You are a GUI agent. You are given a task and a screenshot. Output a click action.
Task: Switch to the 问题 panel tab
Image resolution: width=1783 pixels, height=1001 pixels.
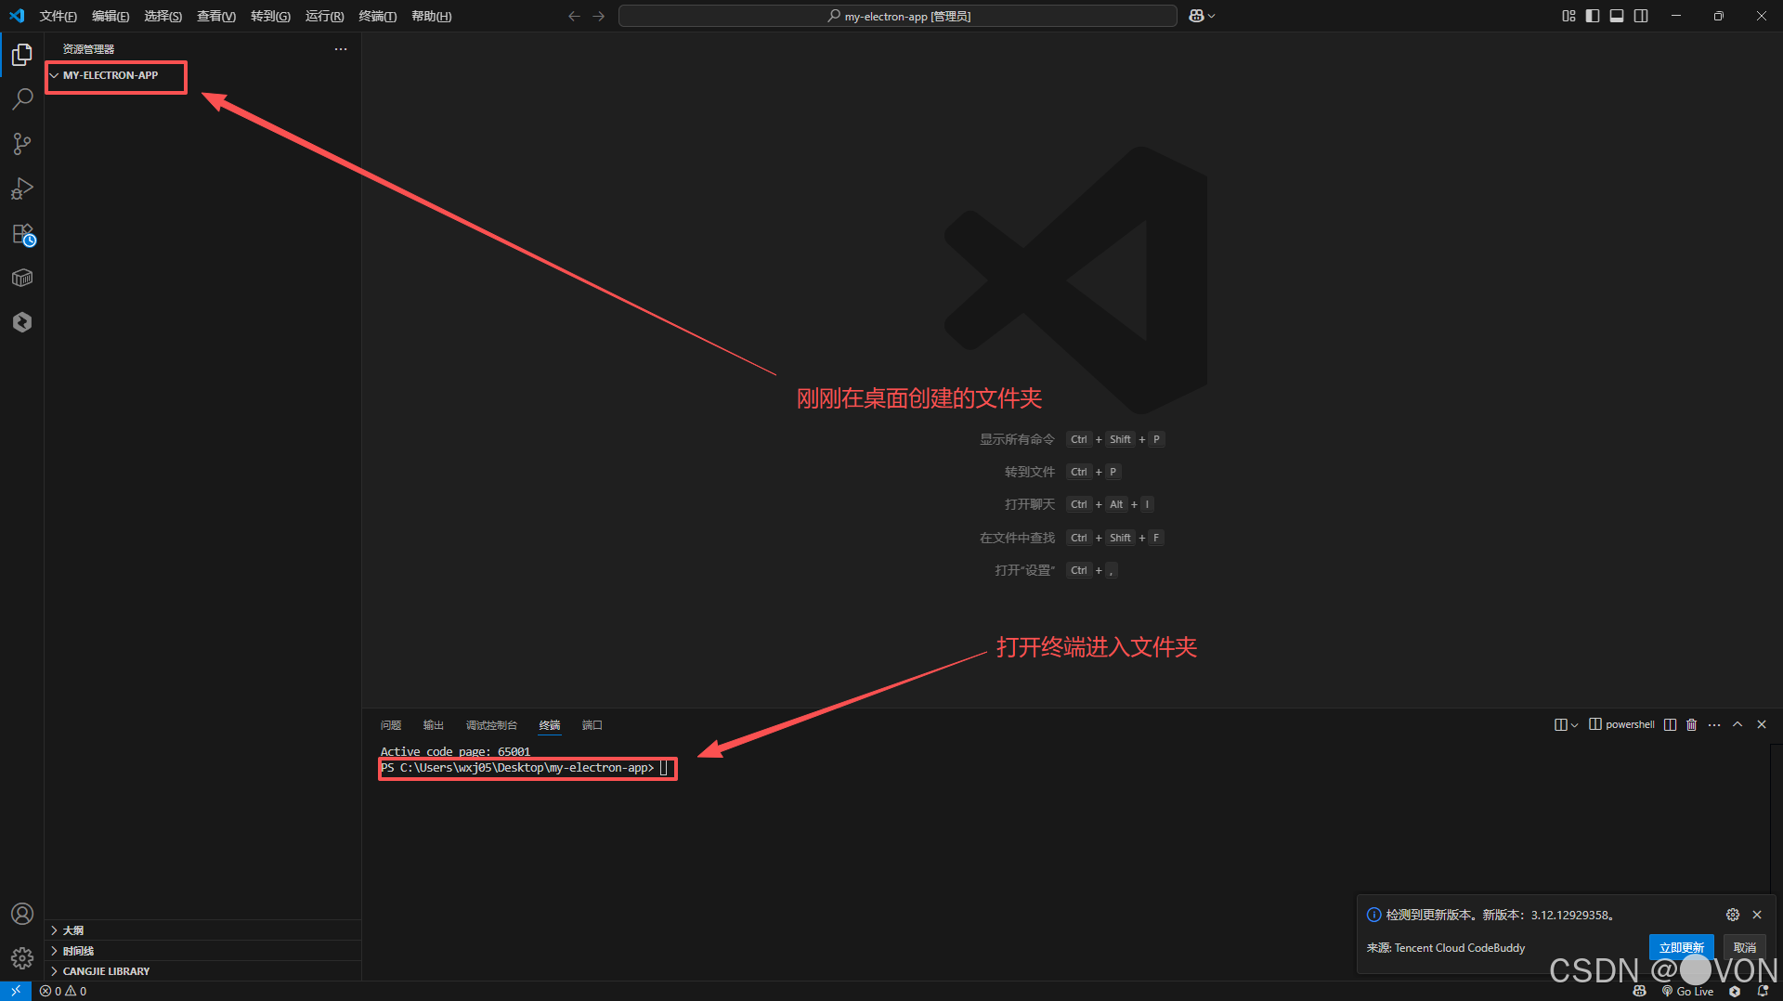pos(391,725)
